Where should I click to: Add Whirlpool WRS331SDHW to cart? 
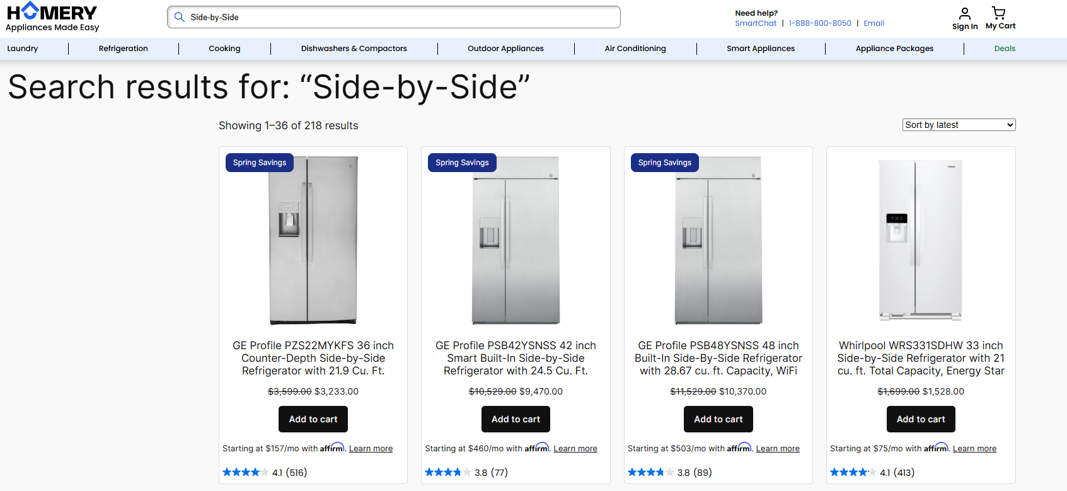point(921,419)
